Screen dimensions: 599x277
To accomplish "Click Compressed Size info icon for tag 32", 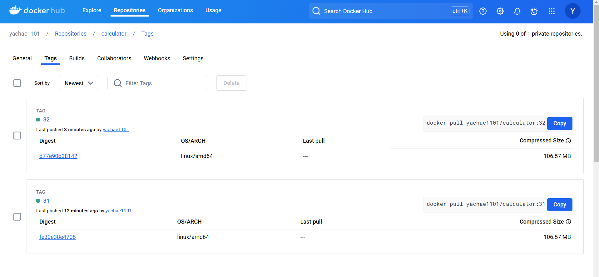I will [x=568, y=141].
